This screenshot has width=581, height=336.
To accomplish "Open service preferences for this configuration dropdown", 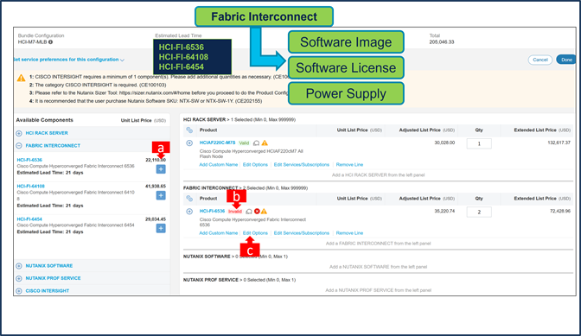I will pyautogui.click(x=68, y=60).
